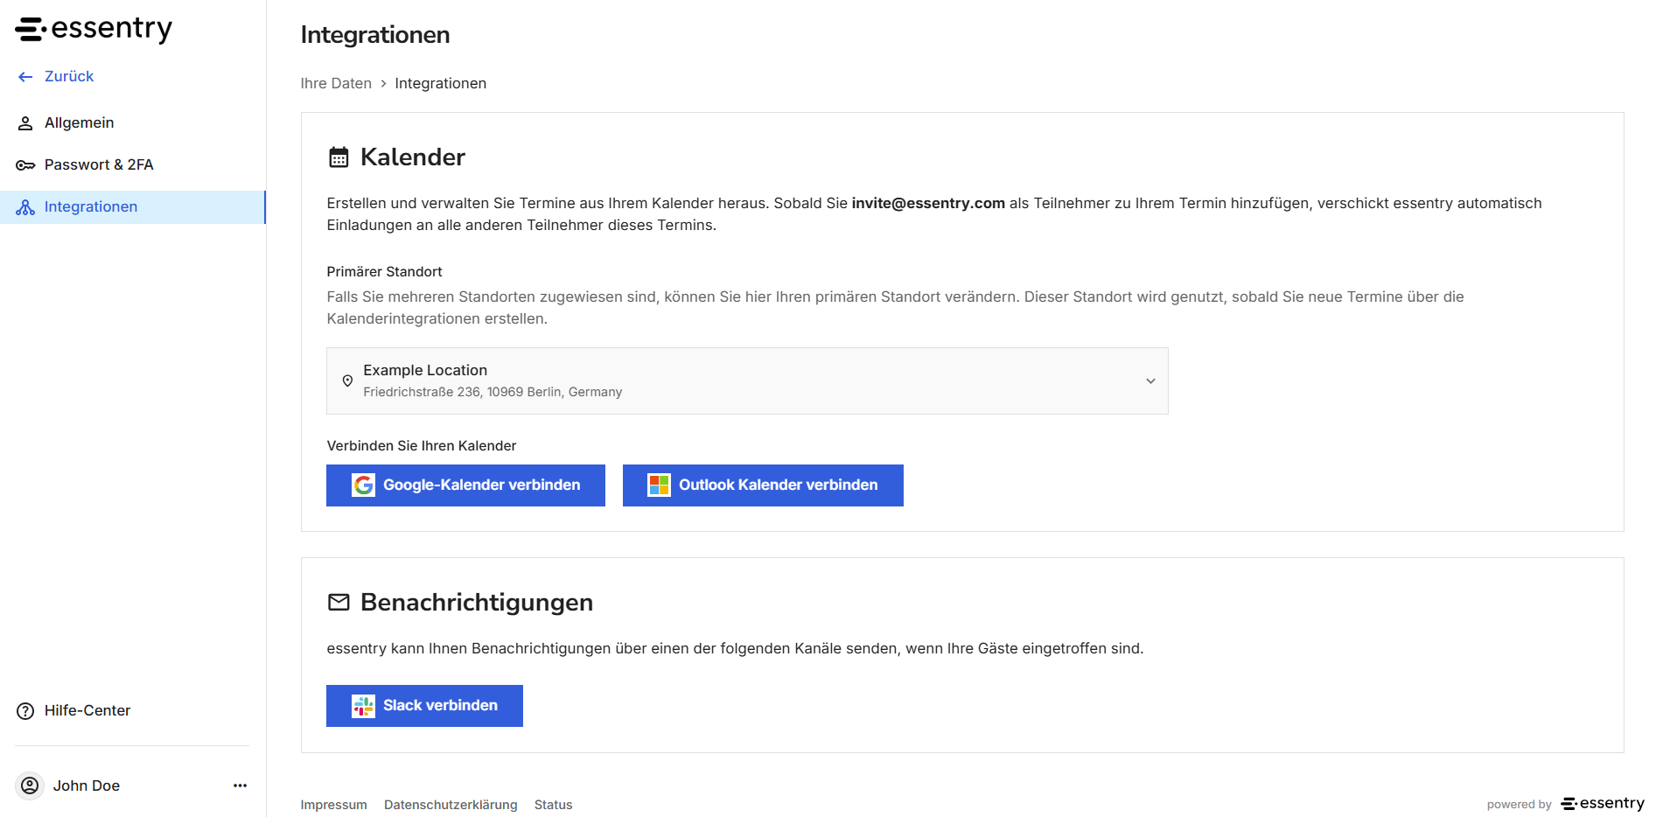This screenshot has width=1656, height=817.
Task: Go to Ihre Daten breadcrumb
Action: [x=336, y=84]
